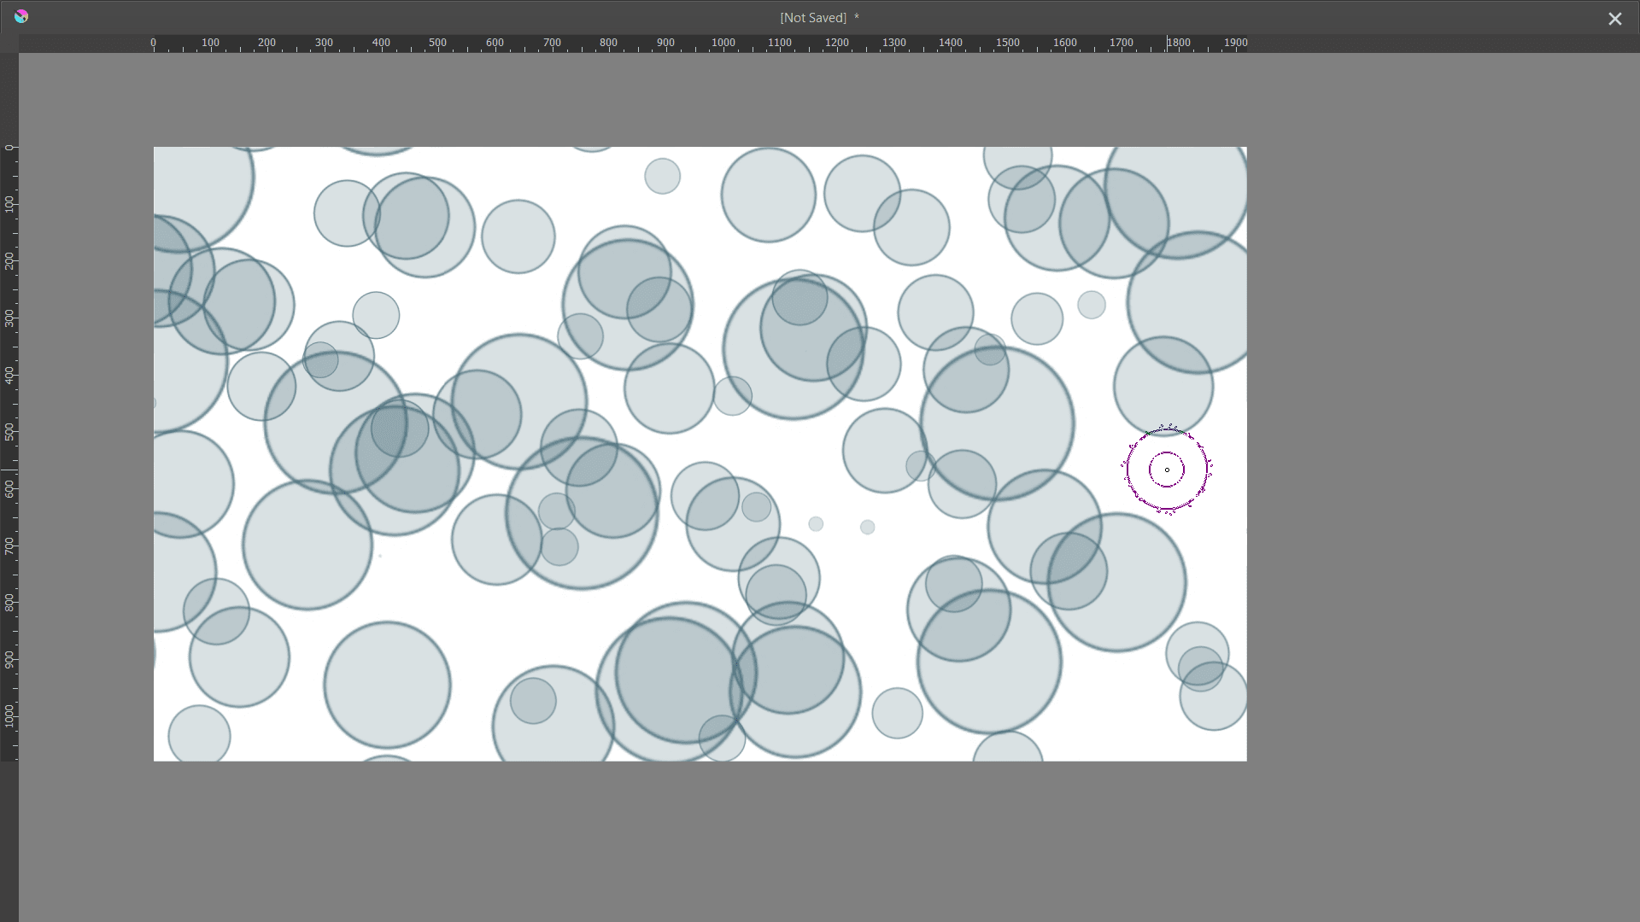Click the 1900 mark on horizontal ruler
The width and height of the screenshot is (1640, 922).
1235,43
